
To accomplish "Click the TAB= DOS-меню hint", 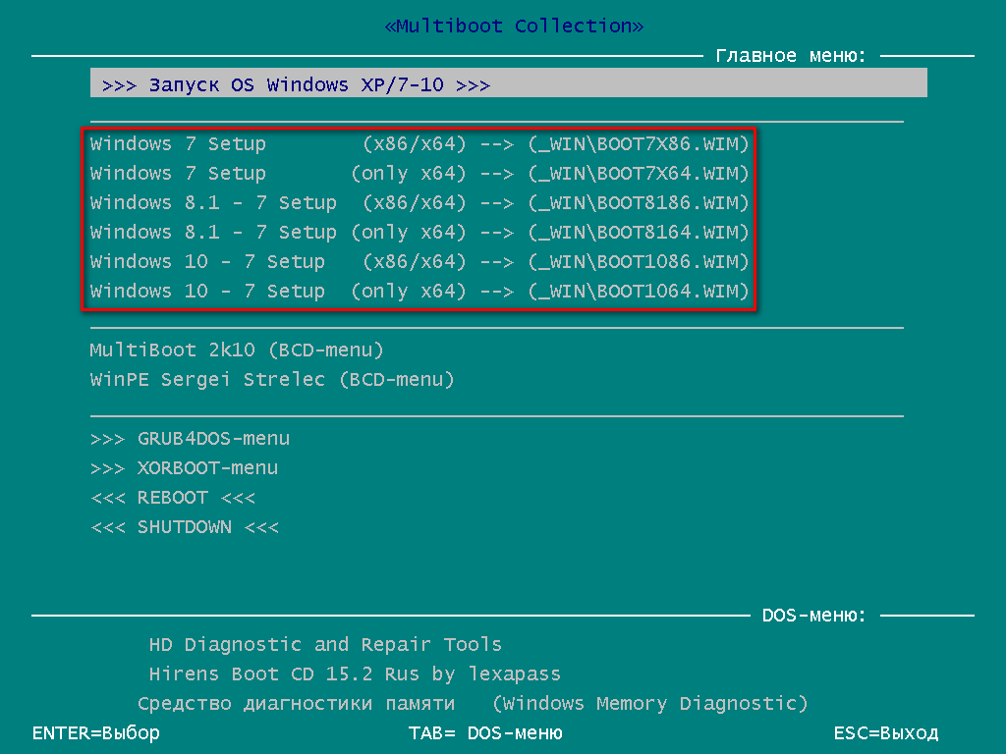I will [x=485, y=732].
